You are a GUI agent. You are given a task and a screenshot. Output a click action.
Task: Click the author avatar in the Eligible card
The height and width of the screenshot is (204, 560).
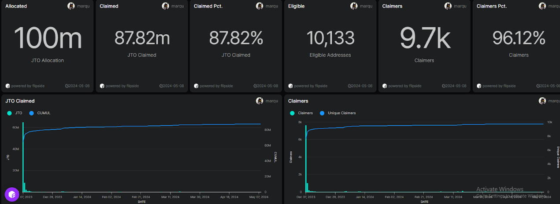pos(354,6)
